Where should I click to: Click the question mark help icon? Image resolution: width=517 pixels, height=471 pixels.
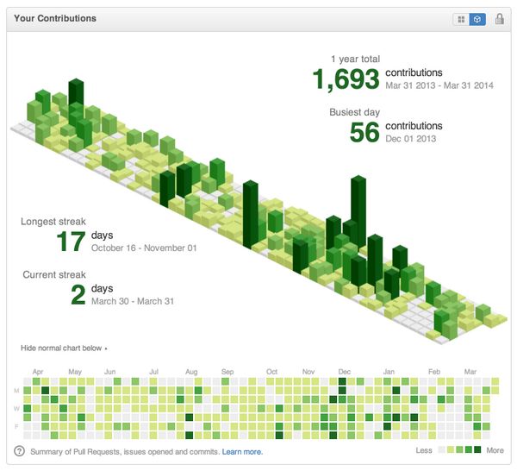20,451
